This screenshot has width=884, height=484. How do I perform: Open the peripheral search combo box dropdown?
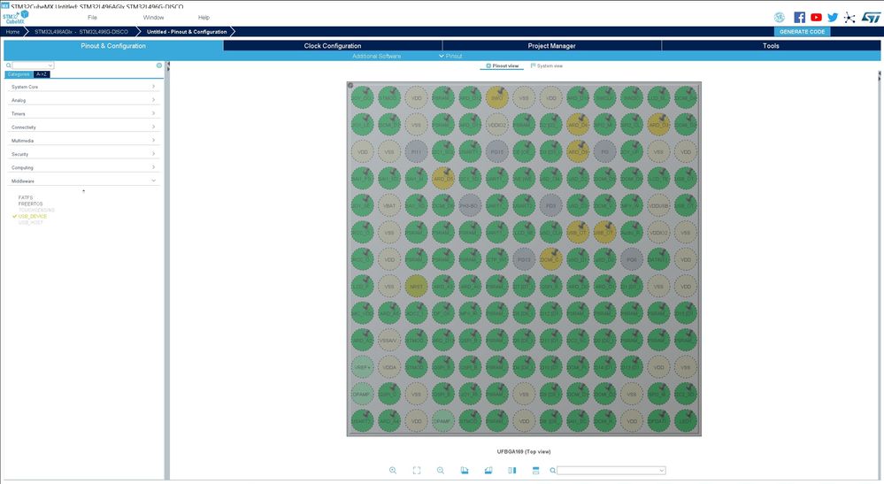click(50, 65)
